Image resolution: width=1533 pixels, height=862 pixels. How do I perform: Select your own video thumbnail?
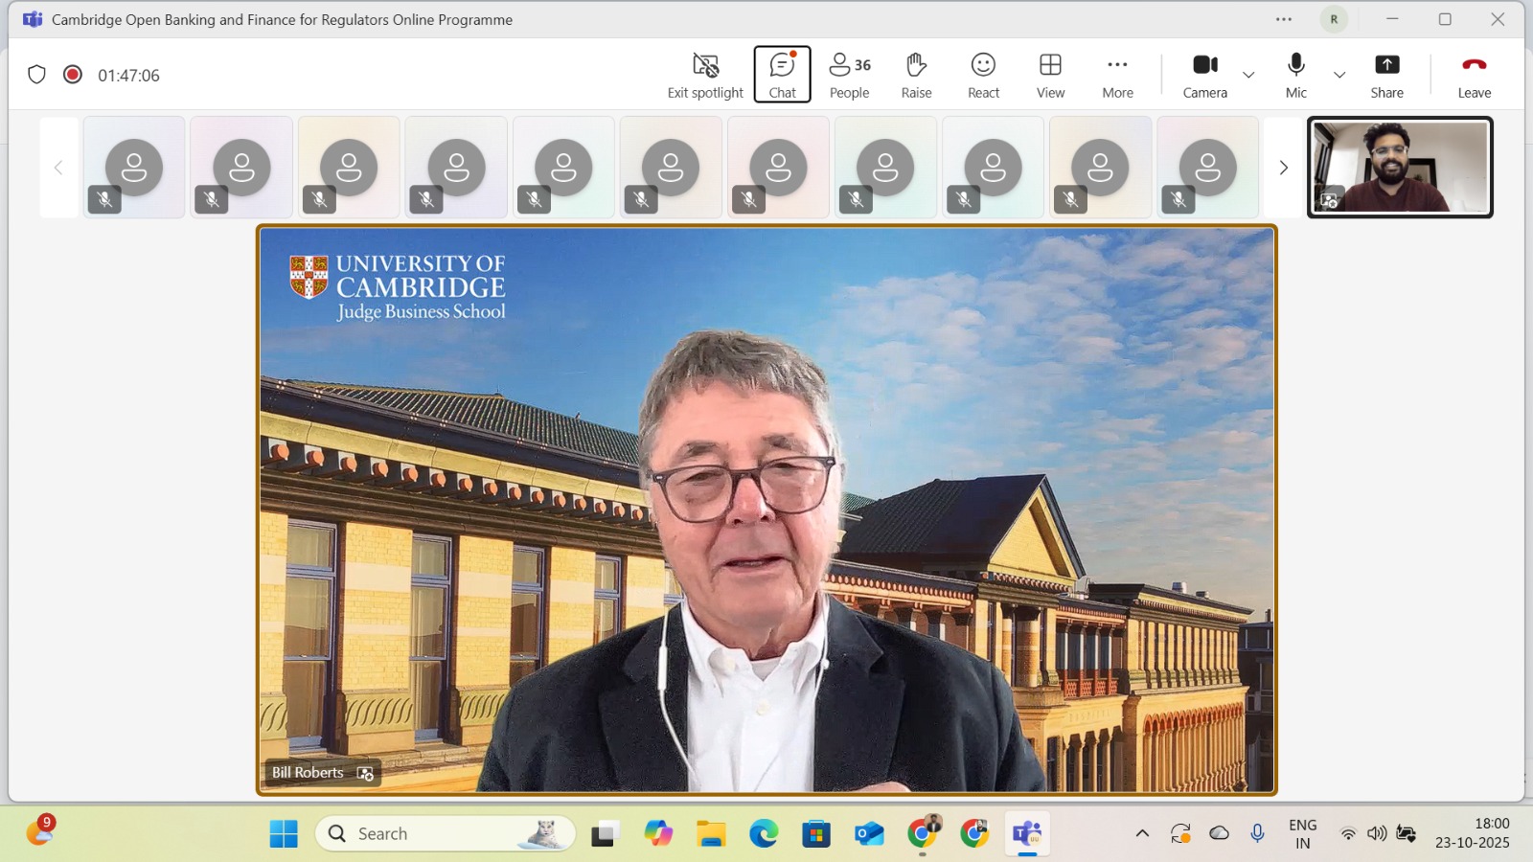coord(1400,168)
